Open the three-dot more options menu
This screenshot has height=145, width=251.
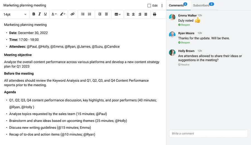pyautogui.click(x=162, y=6)
